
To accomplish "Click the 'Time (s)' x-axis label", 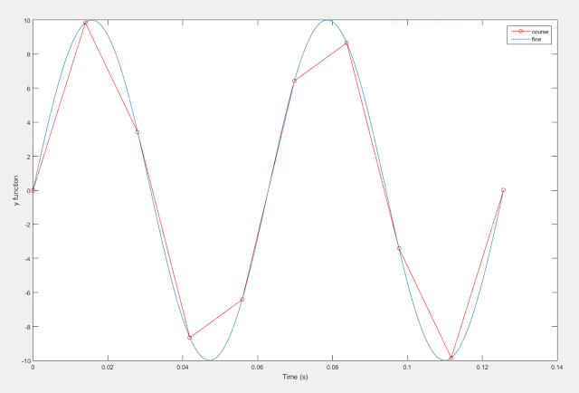I will coord(295,377).
